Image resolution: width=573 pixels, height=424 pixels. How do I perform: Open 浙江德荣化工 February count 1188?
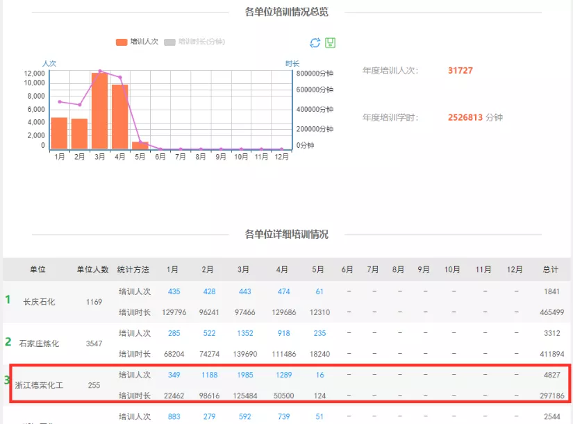pos(210,375)
